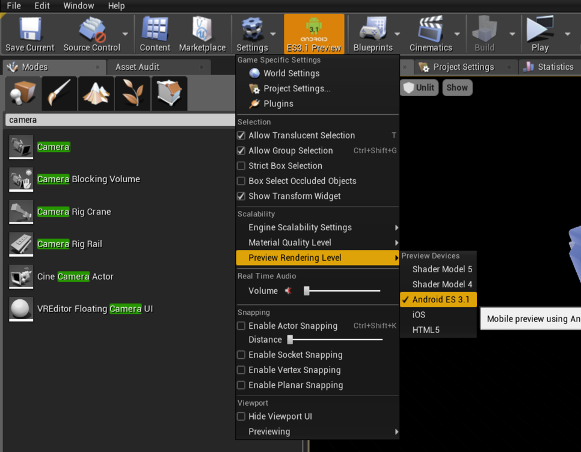The width and height of the screenshot is (581, 452).
Task: Click the Camera actor thumbnail icon
Action: (21, 147)
